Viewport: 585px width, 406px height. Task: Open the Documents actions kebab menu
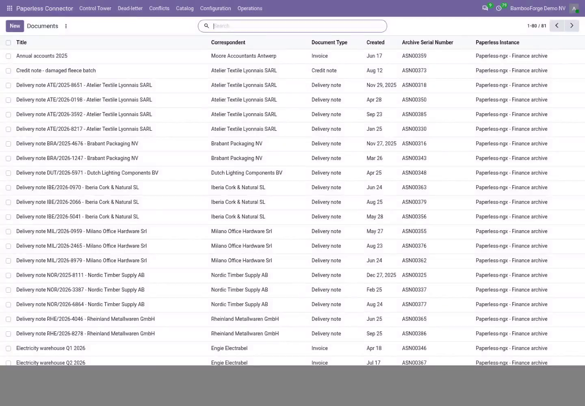pos(66,26)
